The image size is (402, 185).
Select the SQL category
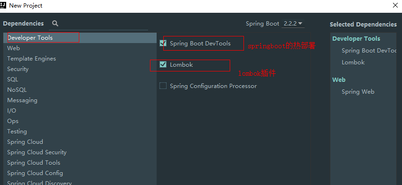click(x=80, y=79)
